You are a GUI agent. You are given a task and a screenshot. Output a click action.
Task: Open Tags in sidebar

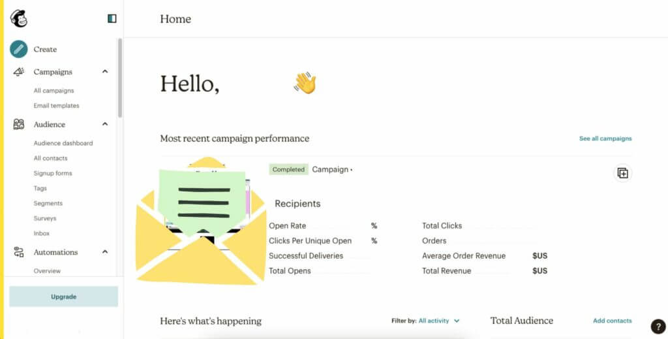tap(40, 188)
